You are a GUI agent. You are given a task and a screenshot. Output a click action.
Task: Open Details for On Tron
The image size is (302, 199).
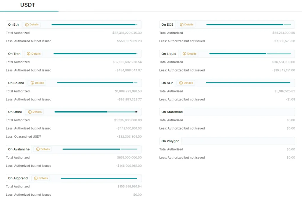point(34,54)
